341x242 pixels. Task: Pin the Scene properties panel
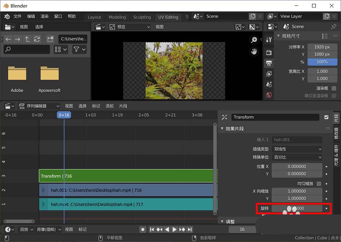(x=333, y=27)
